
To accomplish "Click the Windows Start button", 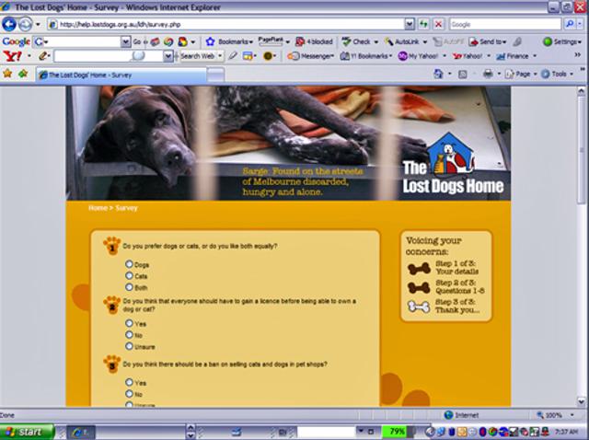I will [27, 432].
